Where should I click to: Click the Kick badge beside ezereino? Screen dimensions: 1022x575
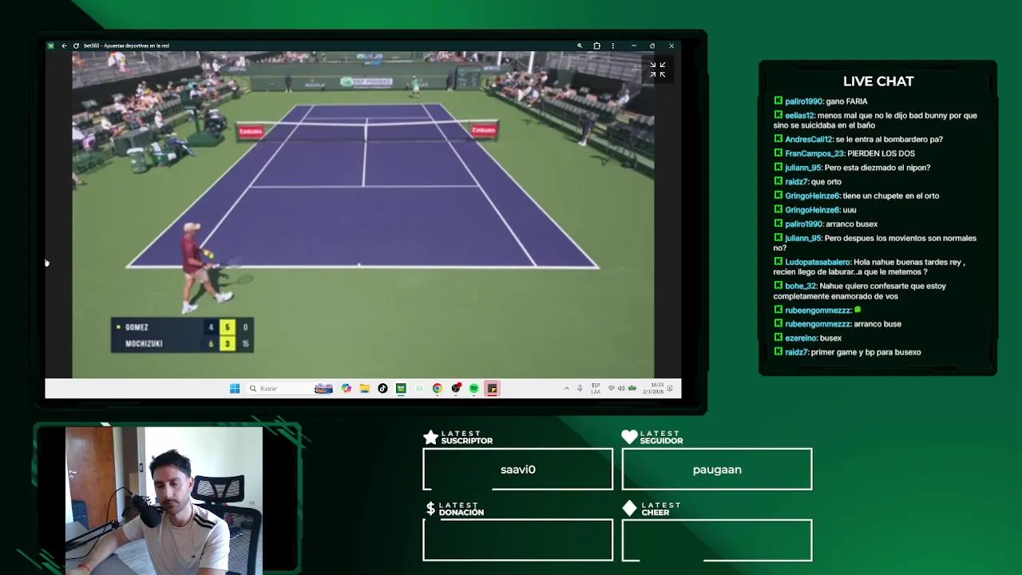(778, 338)
